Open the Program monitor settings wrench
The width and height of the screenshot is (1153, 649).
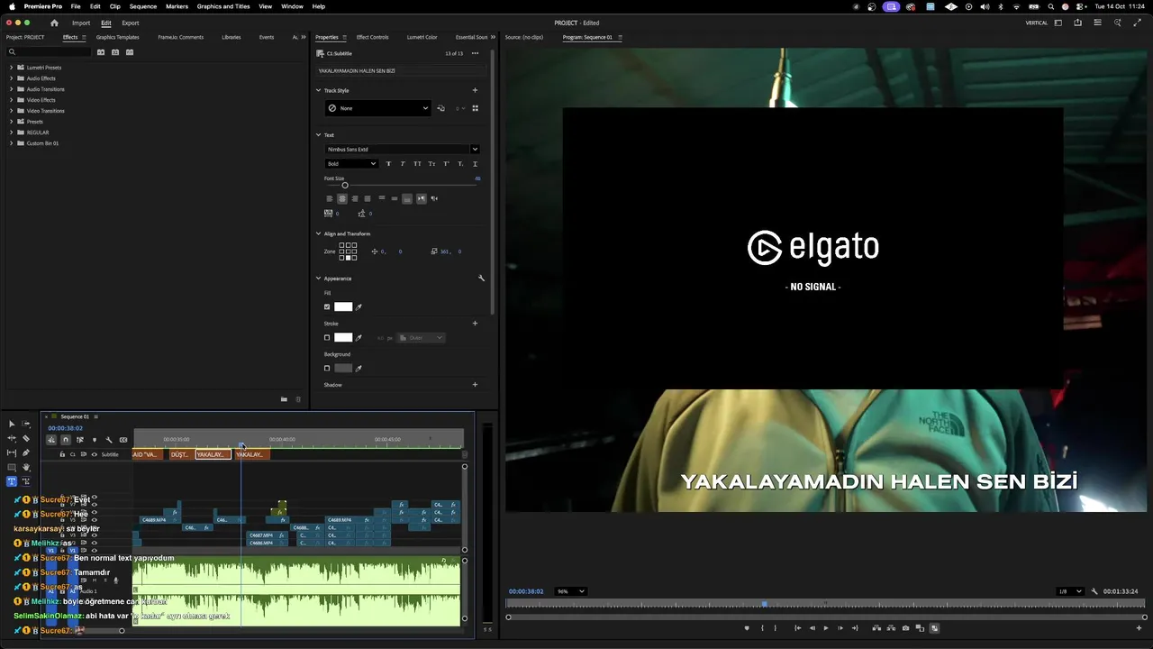click(1094, 591)
